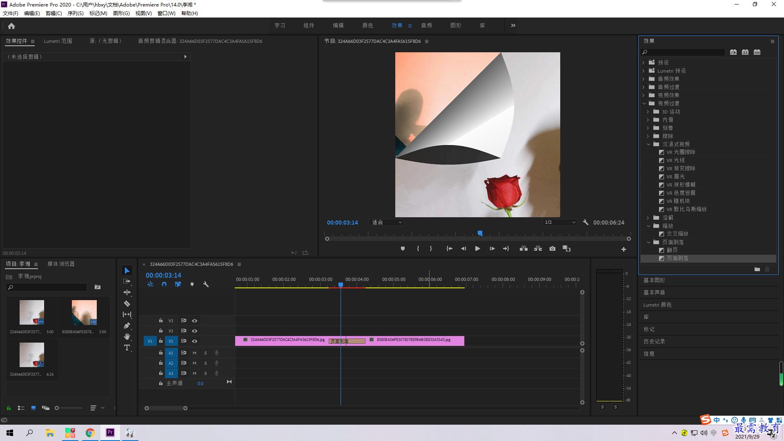
Task: Collapse the 视频过渡 folder
Action: pos(644,103)
